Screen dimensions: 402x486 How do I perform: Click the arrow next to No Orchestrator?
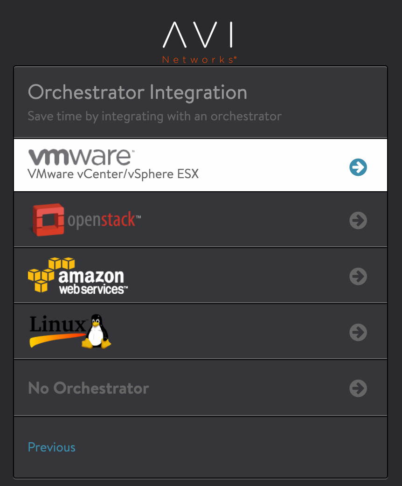(358, 388)
